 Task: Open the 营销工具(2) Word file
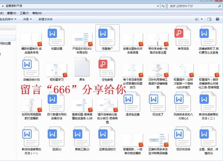82,136
